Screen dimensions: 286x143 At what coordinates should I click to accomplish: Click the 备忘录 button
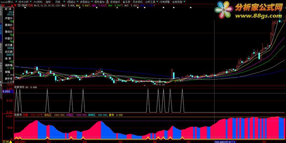[x=127, y=2]
